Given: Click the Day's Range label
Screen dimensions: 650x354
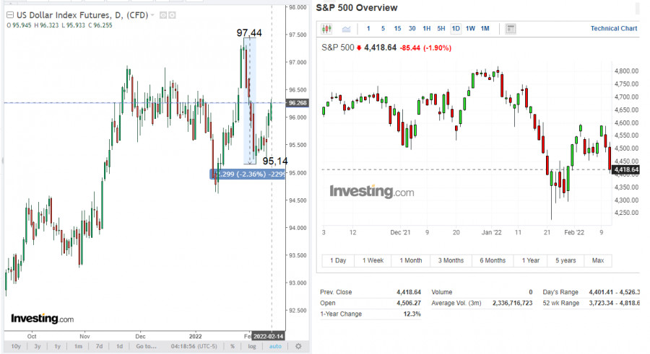Looking at the screenshot, I should pos(560,292).
